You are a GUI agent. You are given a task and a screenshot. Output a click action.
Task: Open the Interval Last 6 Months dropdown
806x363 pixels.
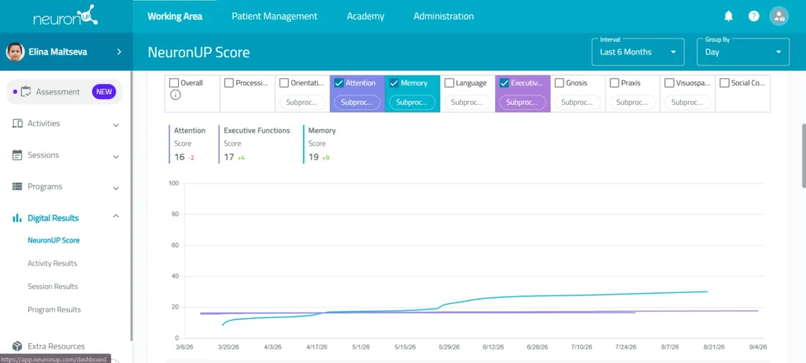[638, 52]
